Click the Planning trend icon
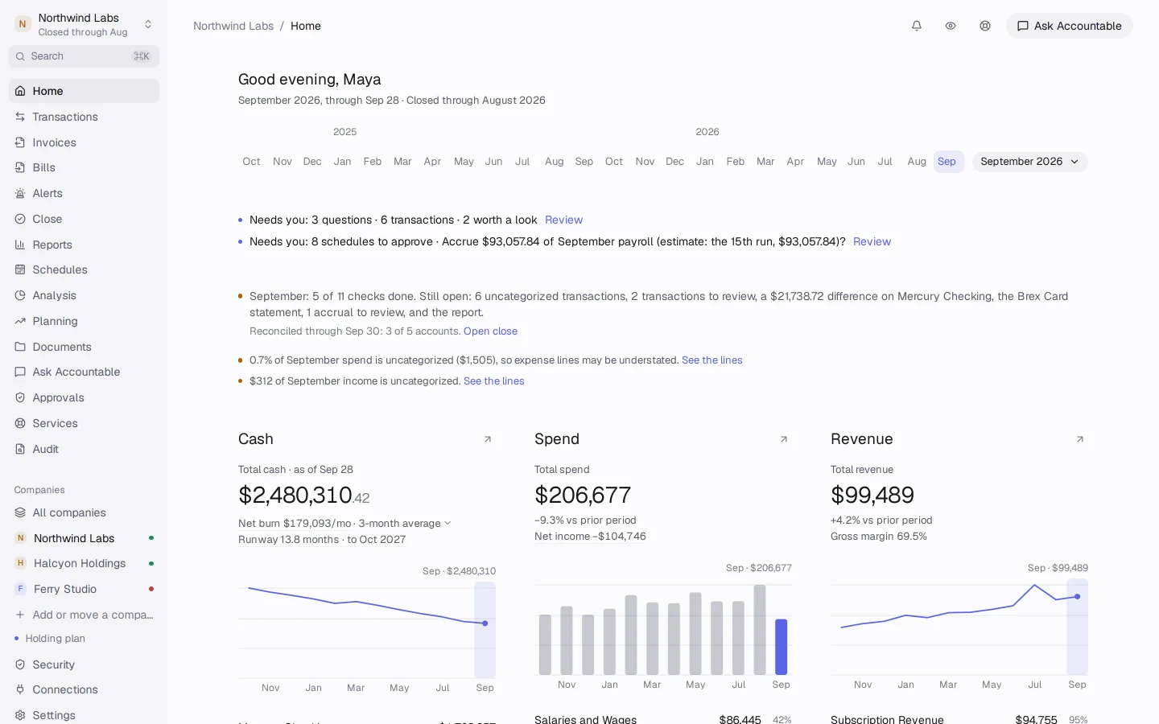The width and height of the screenshot is (1159, 724). click(x=20, y=321)
